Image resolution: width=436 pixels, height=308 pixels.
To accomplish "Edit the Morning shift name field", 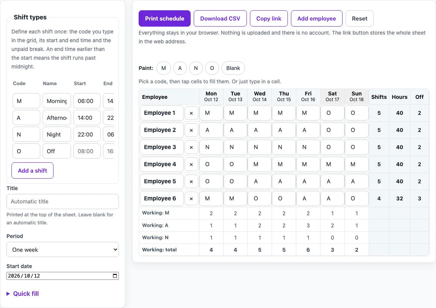I will point(57,101).
